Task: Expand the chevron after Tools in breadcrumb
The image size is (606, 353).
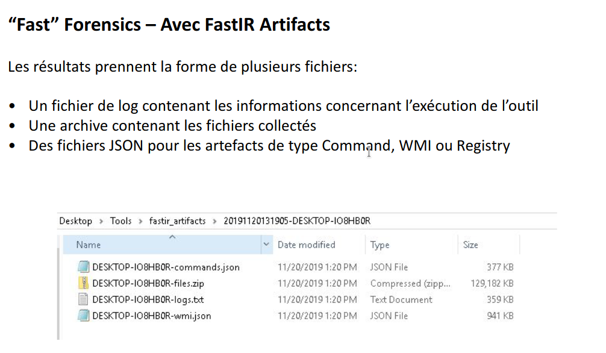Action: [x=140, y=221]
